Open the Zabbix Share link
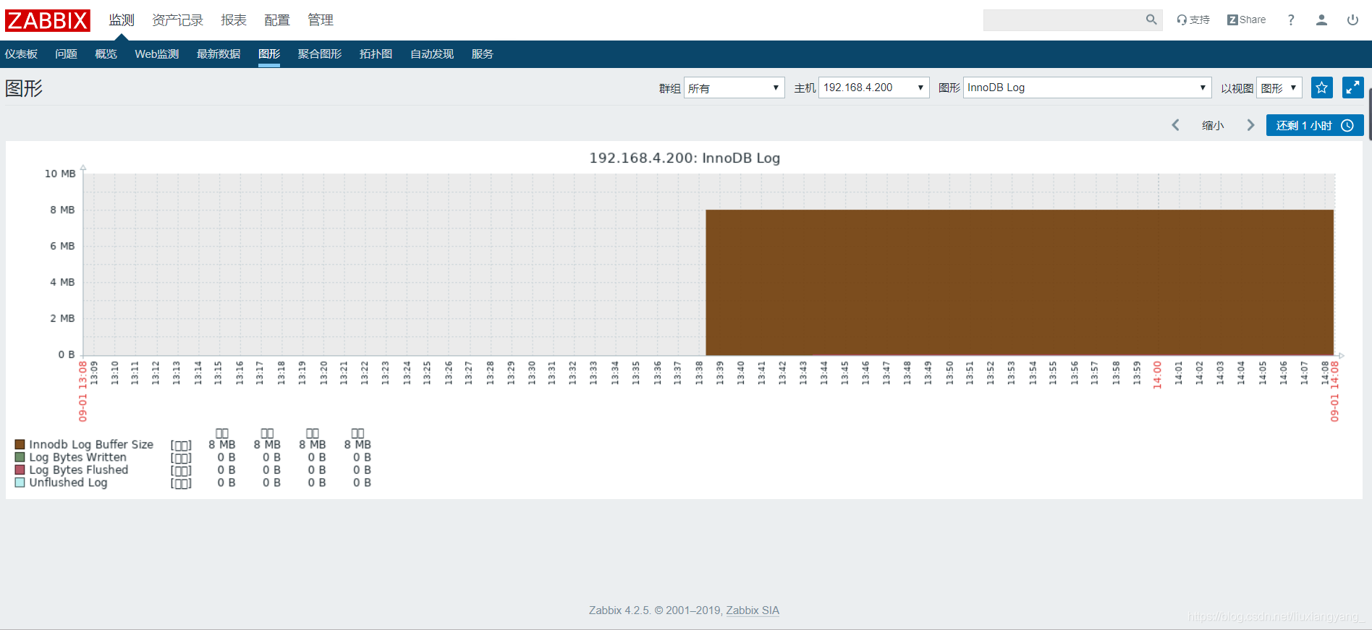 [1246, 20]
